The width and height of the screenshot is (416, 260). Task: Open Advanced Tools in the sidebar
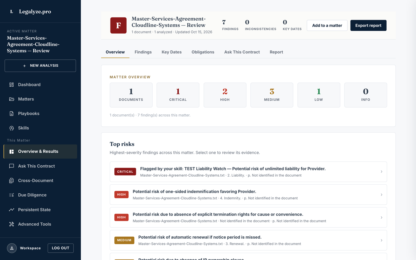pos(40,224)
